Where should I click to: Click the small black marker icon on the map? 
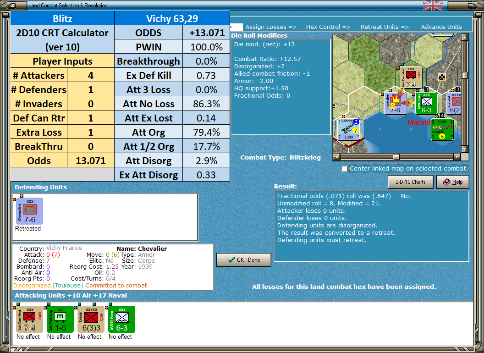click(x=442, y=77)
